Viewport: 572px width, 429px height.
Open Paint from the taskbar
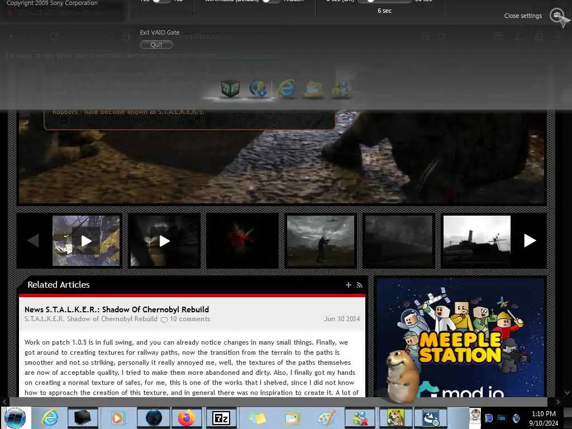pyautogui.click(x=326, y=418)
